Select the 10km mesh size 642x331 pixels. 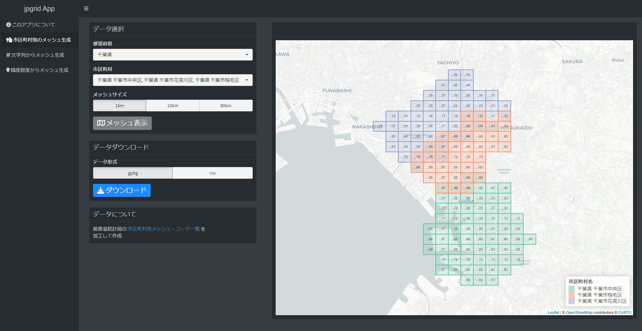click(173, 106)
